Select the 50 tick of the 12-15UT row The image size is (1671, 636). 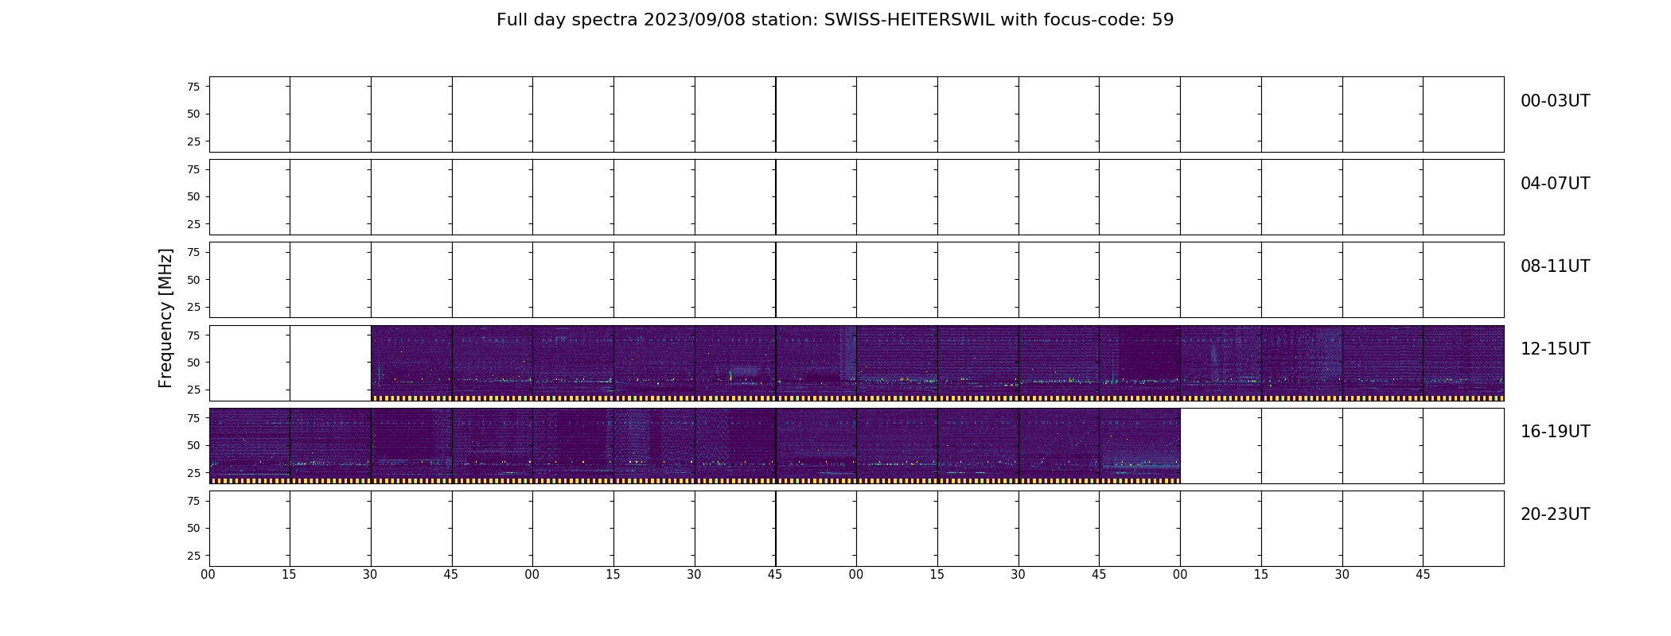pos(193,363)
